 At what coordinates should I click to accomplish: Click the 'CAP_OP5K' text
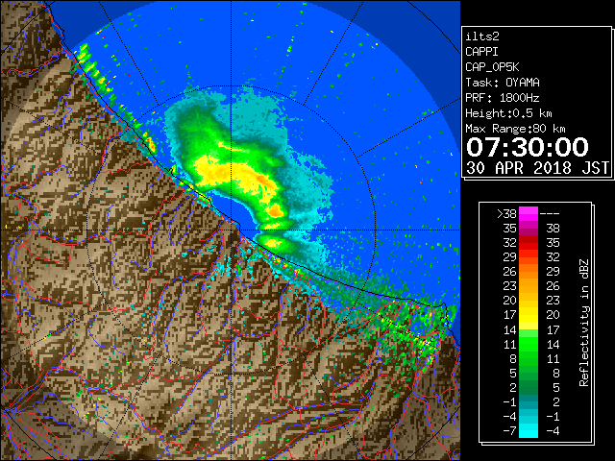(492, 67)
